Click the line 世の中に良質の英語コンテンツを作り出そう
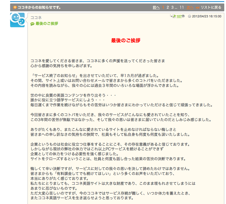 click(73, 95)
